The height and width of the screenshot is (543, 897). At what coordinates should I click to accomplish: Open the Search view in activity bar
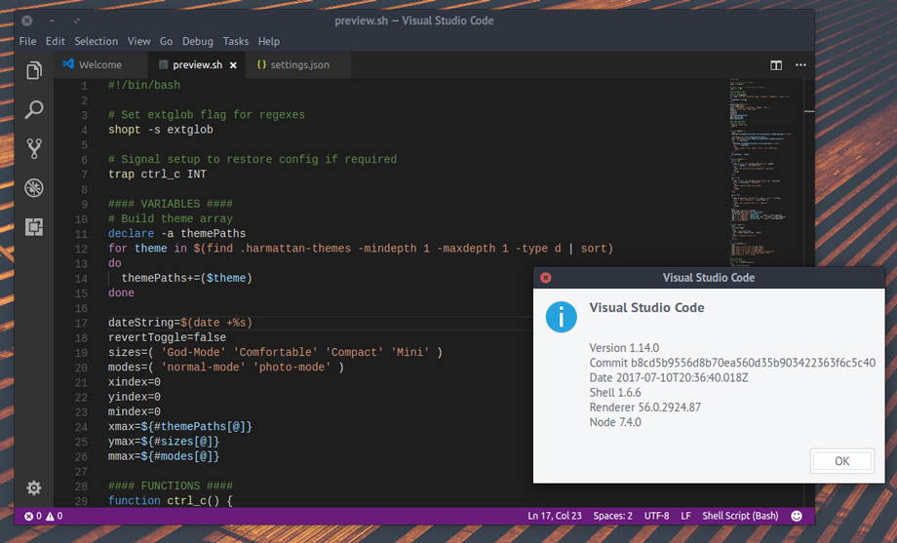pos(34,109)
